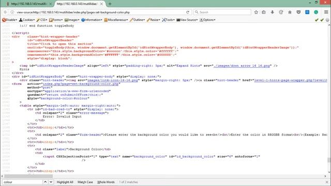The image size is (331, 186).
Task: Click the second green checkmark validation icon
Action: [322, 20]
